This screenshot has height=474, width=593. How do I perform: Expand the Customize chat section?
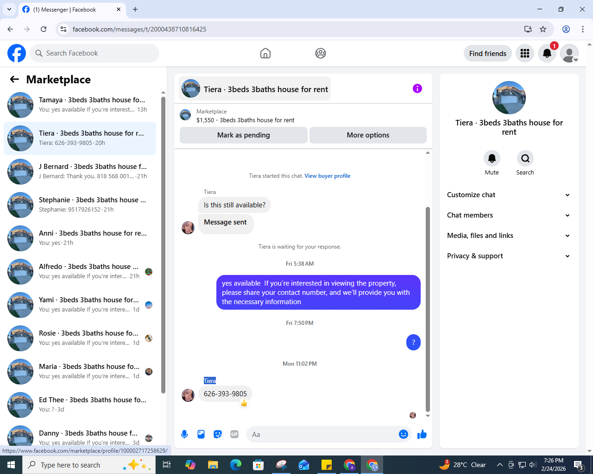(x=509, y=195)
